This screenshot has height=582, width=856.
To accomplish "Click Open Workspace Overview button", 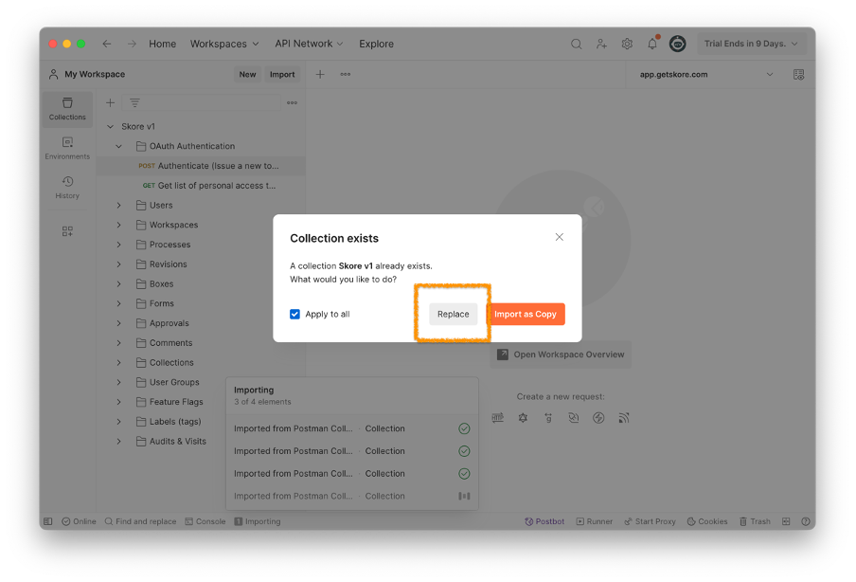I will coord(561,355).
